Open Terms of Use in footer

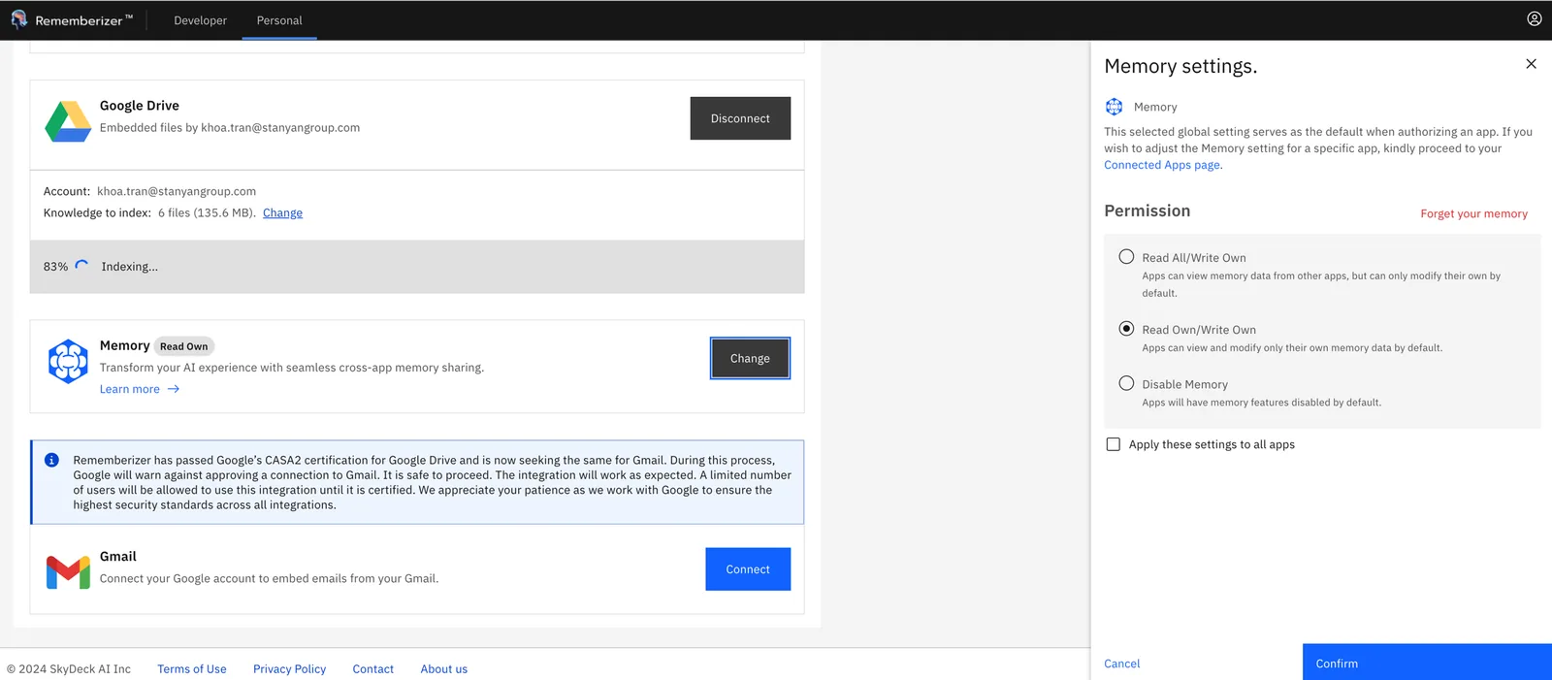pyautogui.click(x=192, y=669)
